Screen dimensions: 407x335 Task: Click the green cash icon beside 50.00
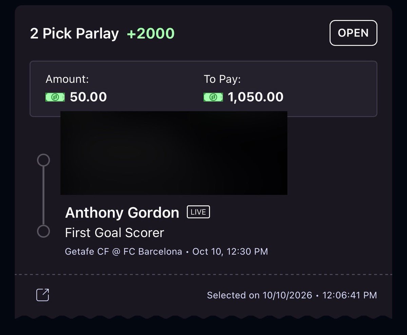pos(55,97)
